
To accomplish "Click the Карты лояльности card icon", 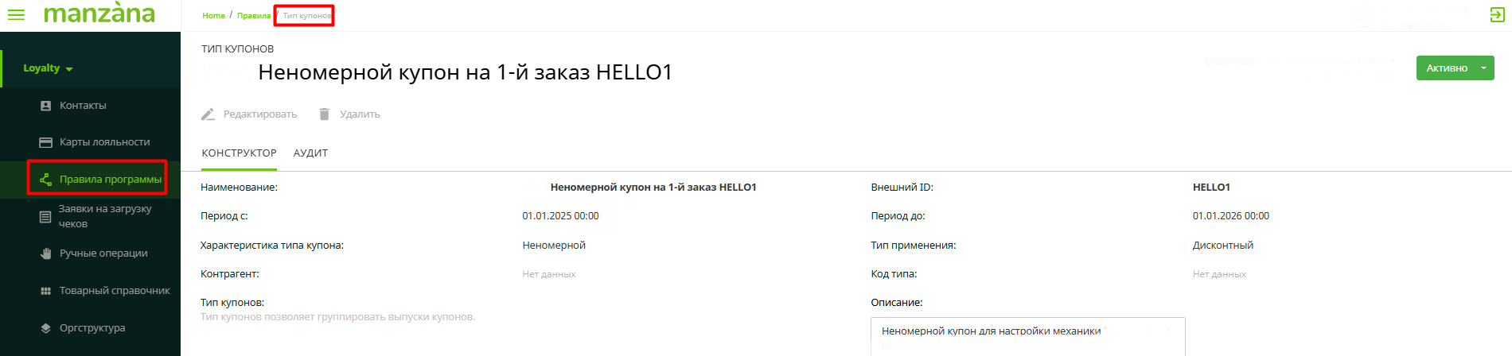I will tap(45, 142).
